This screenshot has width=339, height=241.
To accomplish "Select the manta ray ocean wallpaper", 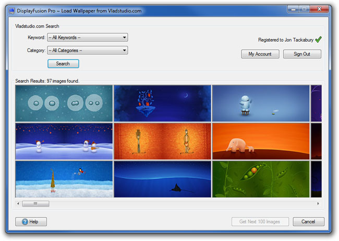I will click(162, 179).
